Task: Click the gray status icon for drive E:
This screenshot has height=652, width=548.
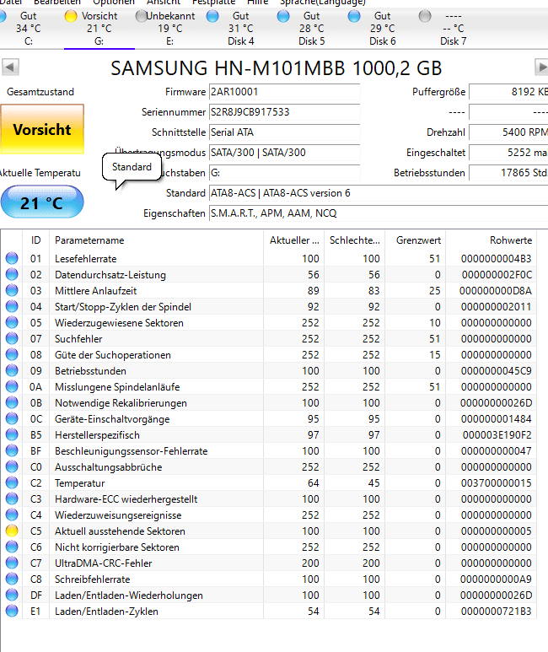Action: [142, 16]
